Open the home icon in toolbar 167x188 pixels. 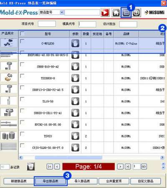(x=116, y=13)
